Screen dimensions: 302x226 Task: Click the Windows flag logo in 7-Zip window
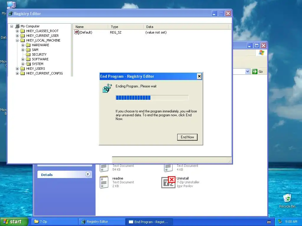coord(261,52)
